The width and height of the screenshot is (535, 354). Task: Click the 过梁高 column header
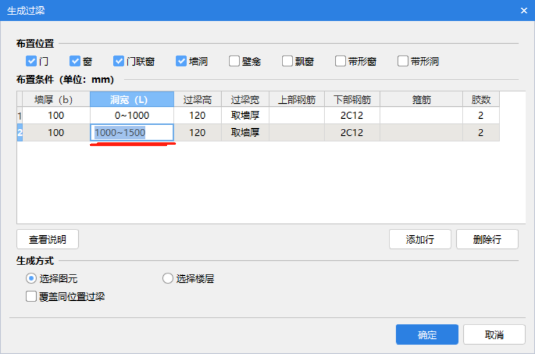(x=197, y=99)
